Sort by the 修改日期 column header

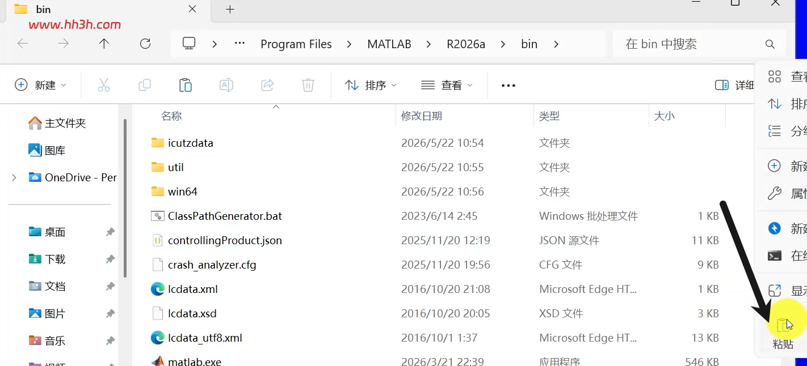coord(422,116)
